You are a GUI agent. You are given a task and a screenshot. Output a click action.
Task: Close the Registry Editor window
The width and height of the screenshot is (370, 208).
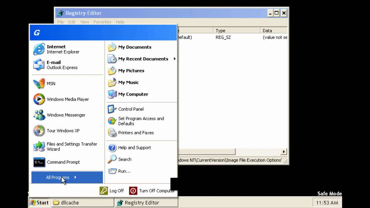click(x=284, y=13)
